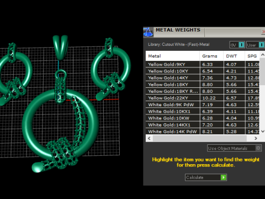This screenshot has width=265, height=199.
Task: Click the horizontal scrollbar thumb
Action: tap(200, 138)
